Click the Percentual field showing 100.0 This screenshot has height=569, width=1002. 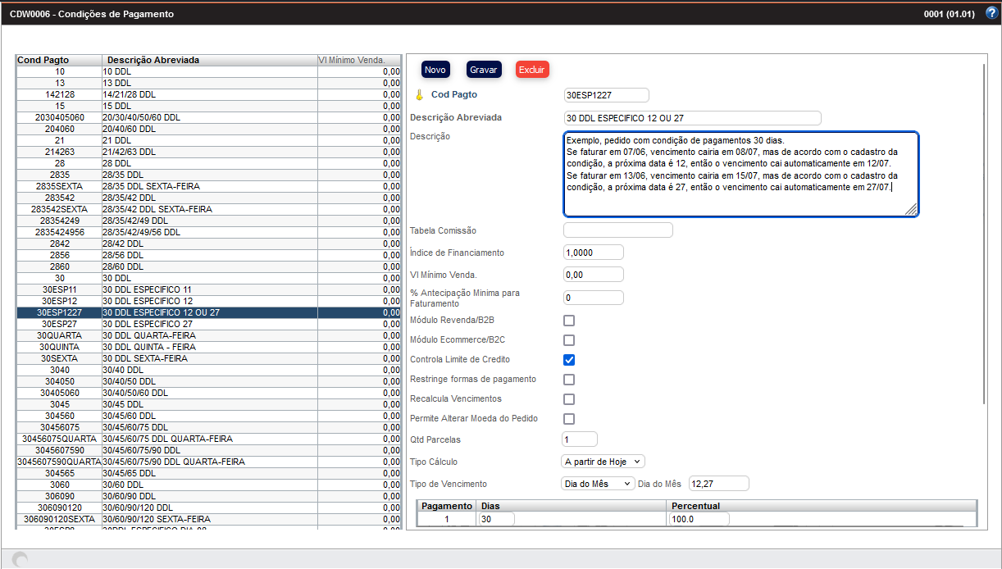click(x=697, y=518)
